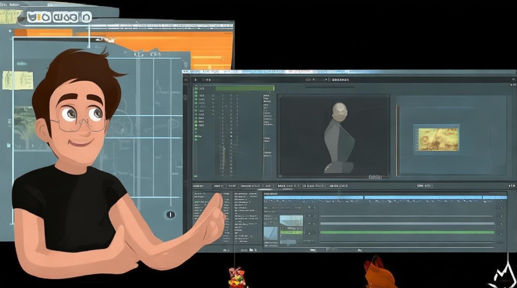Toggle the first green checkbox in layer list
The width and height of the screenshot is (517, 288).
point(196,89)
